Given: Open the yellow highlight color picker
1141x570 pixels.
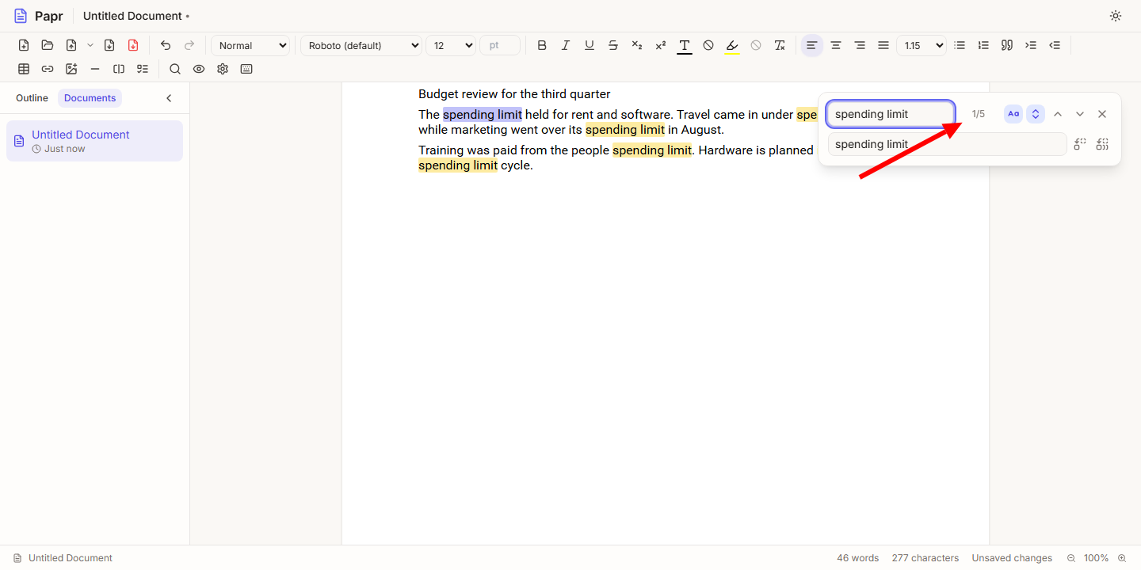Looking at the screenshot, I should [x=732, y=45].
